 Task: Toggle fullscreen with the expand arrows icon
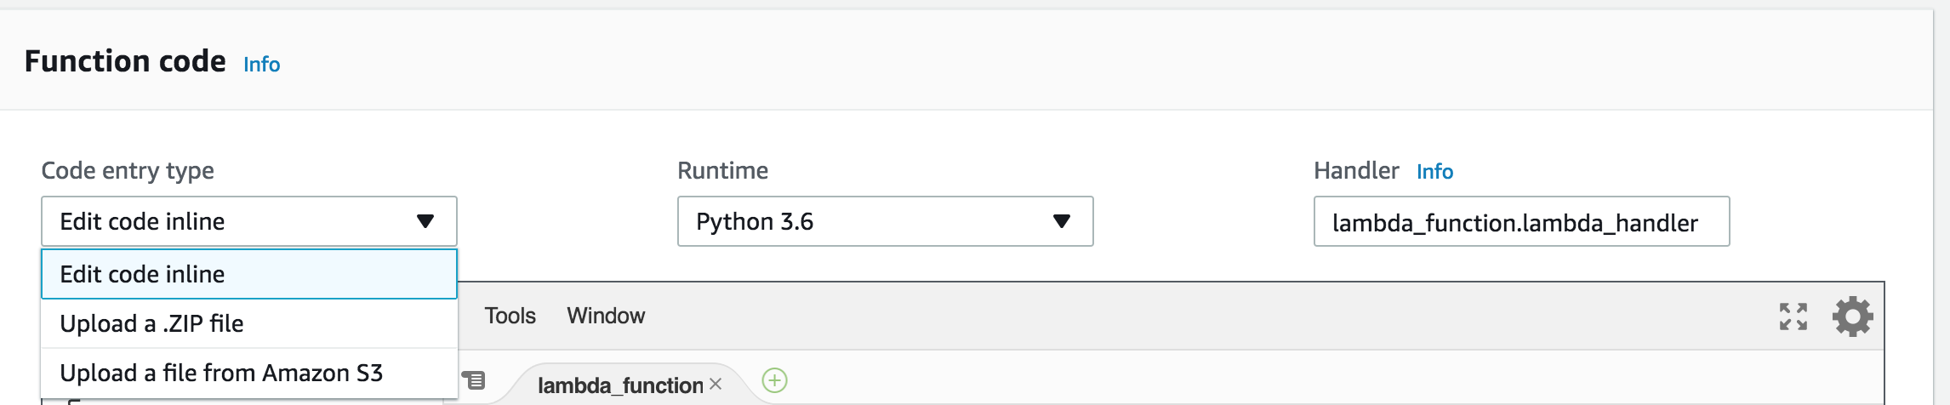tap(1793, 317)
